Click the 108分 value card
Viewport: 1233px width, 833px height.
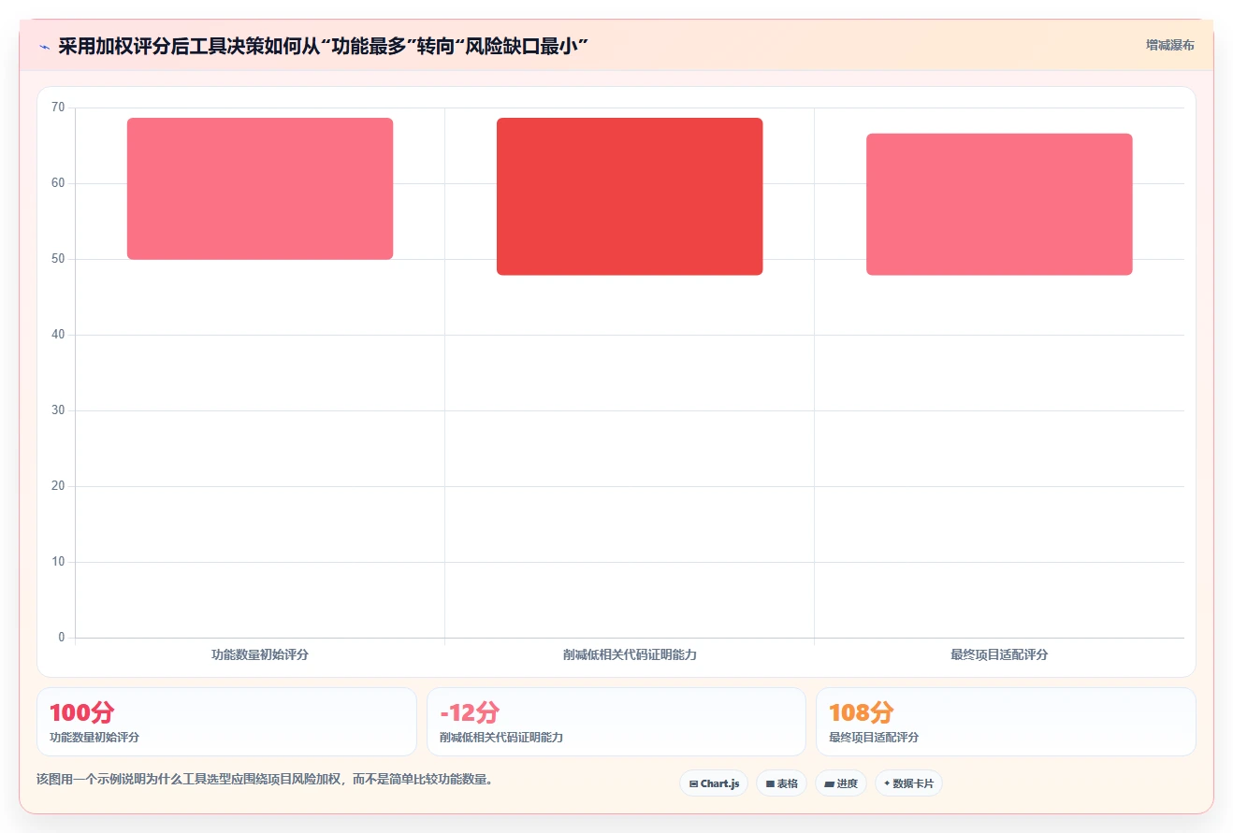[1006, 722]
